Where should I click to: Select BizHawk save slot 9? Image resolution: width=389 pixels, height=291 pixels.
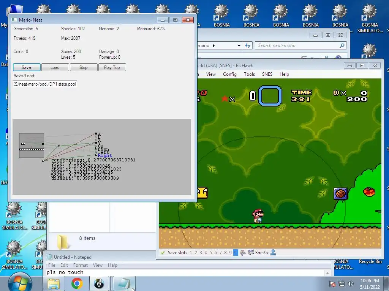230,253
